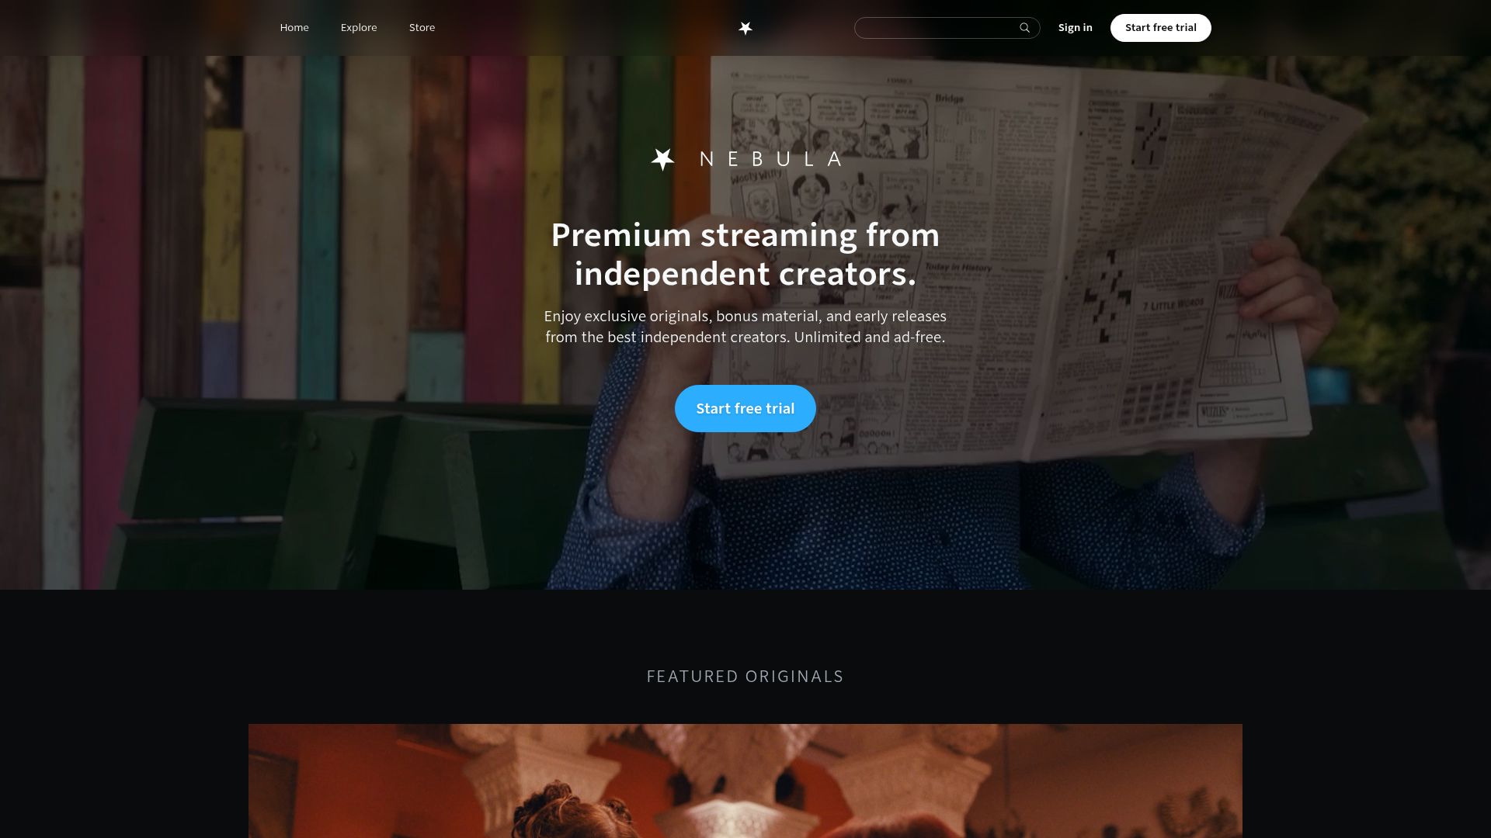Click the FEATURED ORIGINALS section heading
The width and height of the screenshot is (1491, 838).
click(x=745, y=677)
